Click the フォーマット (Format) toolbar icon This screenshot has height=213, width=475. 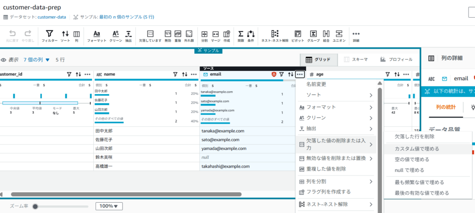[96, 36]
